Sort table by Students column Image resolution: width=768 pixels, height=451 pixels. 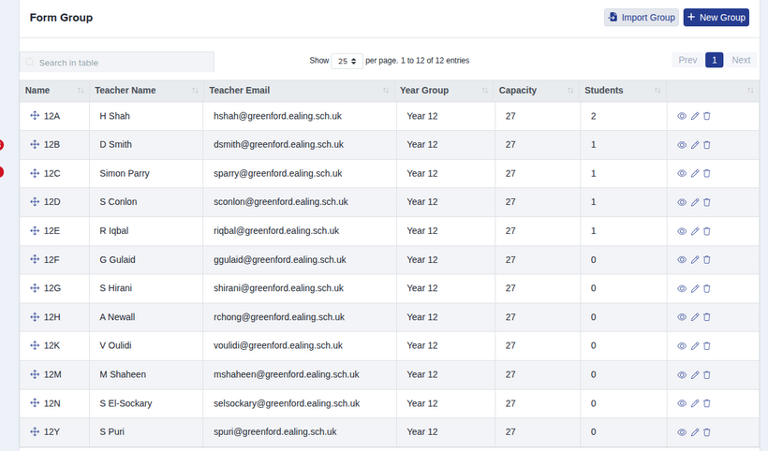pyautogui.click(x=623, y=91)
